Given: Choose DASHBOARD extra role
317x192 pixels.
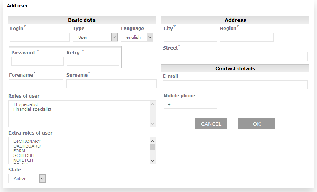Looking at the screenshot, I should tap(27, 146).
